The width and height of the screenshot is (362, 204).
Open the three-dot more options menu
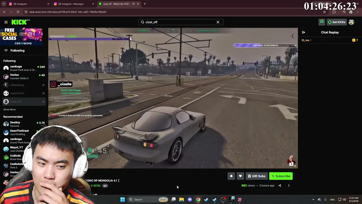click(289, 186)
